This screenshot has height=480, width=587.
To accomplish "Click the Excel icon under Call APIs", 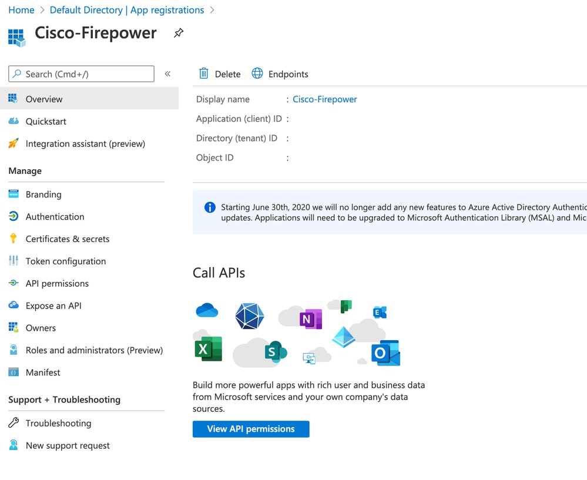I will tap(209, 348).
